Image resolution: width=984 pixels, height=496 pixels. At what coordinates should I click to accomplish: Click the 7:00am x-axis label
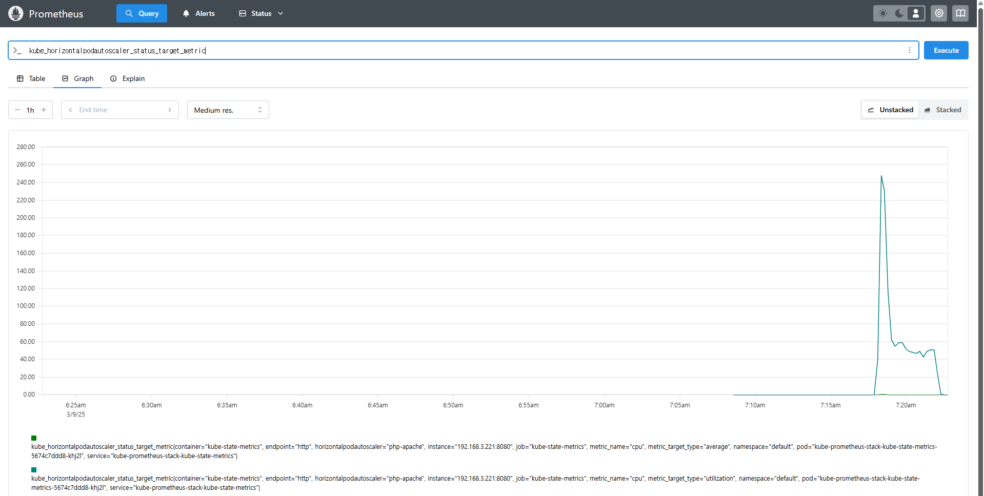(604, 405)
